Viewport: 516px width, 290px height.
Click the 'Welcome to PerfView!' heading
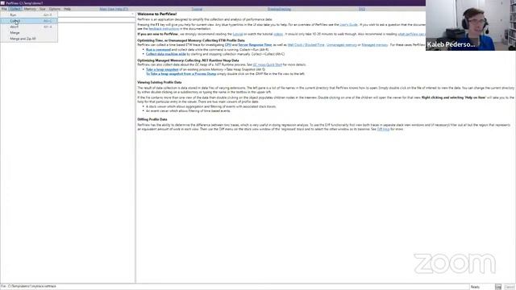(157, 14)
